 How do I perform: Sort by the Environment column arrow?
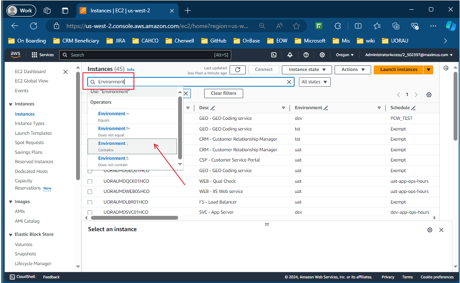(x=379, y=108)
